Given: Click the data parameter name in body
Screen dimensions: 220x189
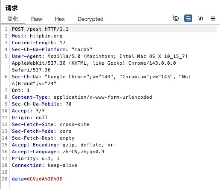Looking at the screenshot, I should coord(17,179).
